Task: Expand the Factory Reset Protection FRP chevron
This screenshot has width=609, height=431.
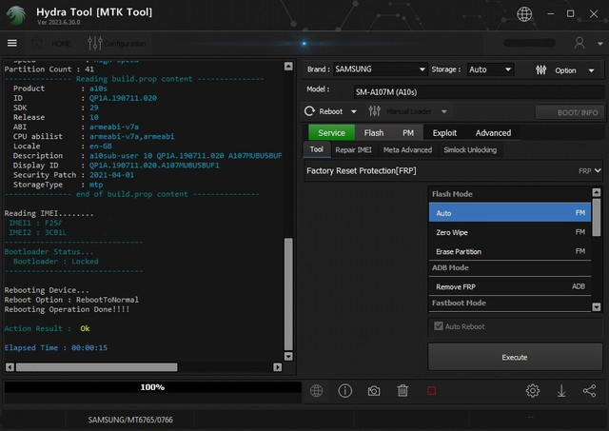Action: point(598,170)
